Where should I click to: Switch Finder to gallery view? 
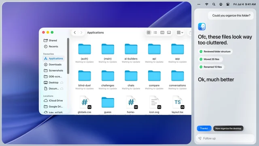click(x=169, y=32)
